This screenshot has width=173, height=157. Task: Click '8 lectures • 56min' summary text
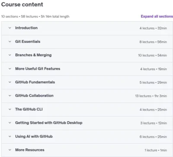tap(153, 42)
